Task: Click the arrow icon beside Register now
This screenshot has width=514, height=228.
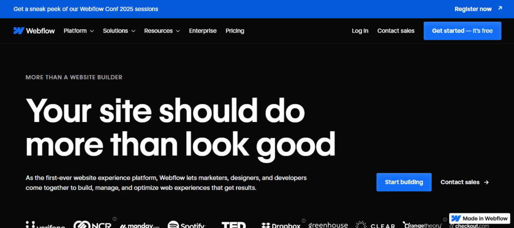Action: (x=500, y=9)
